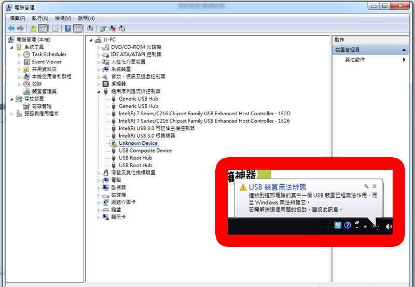Click the 效能 performance icon
The width and height of the screenshot is (415, 287).
[x=26, y=84]
